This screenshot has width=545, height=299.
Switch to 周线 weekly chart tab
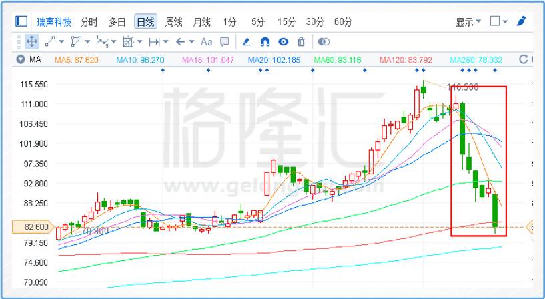click(173, 22)
